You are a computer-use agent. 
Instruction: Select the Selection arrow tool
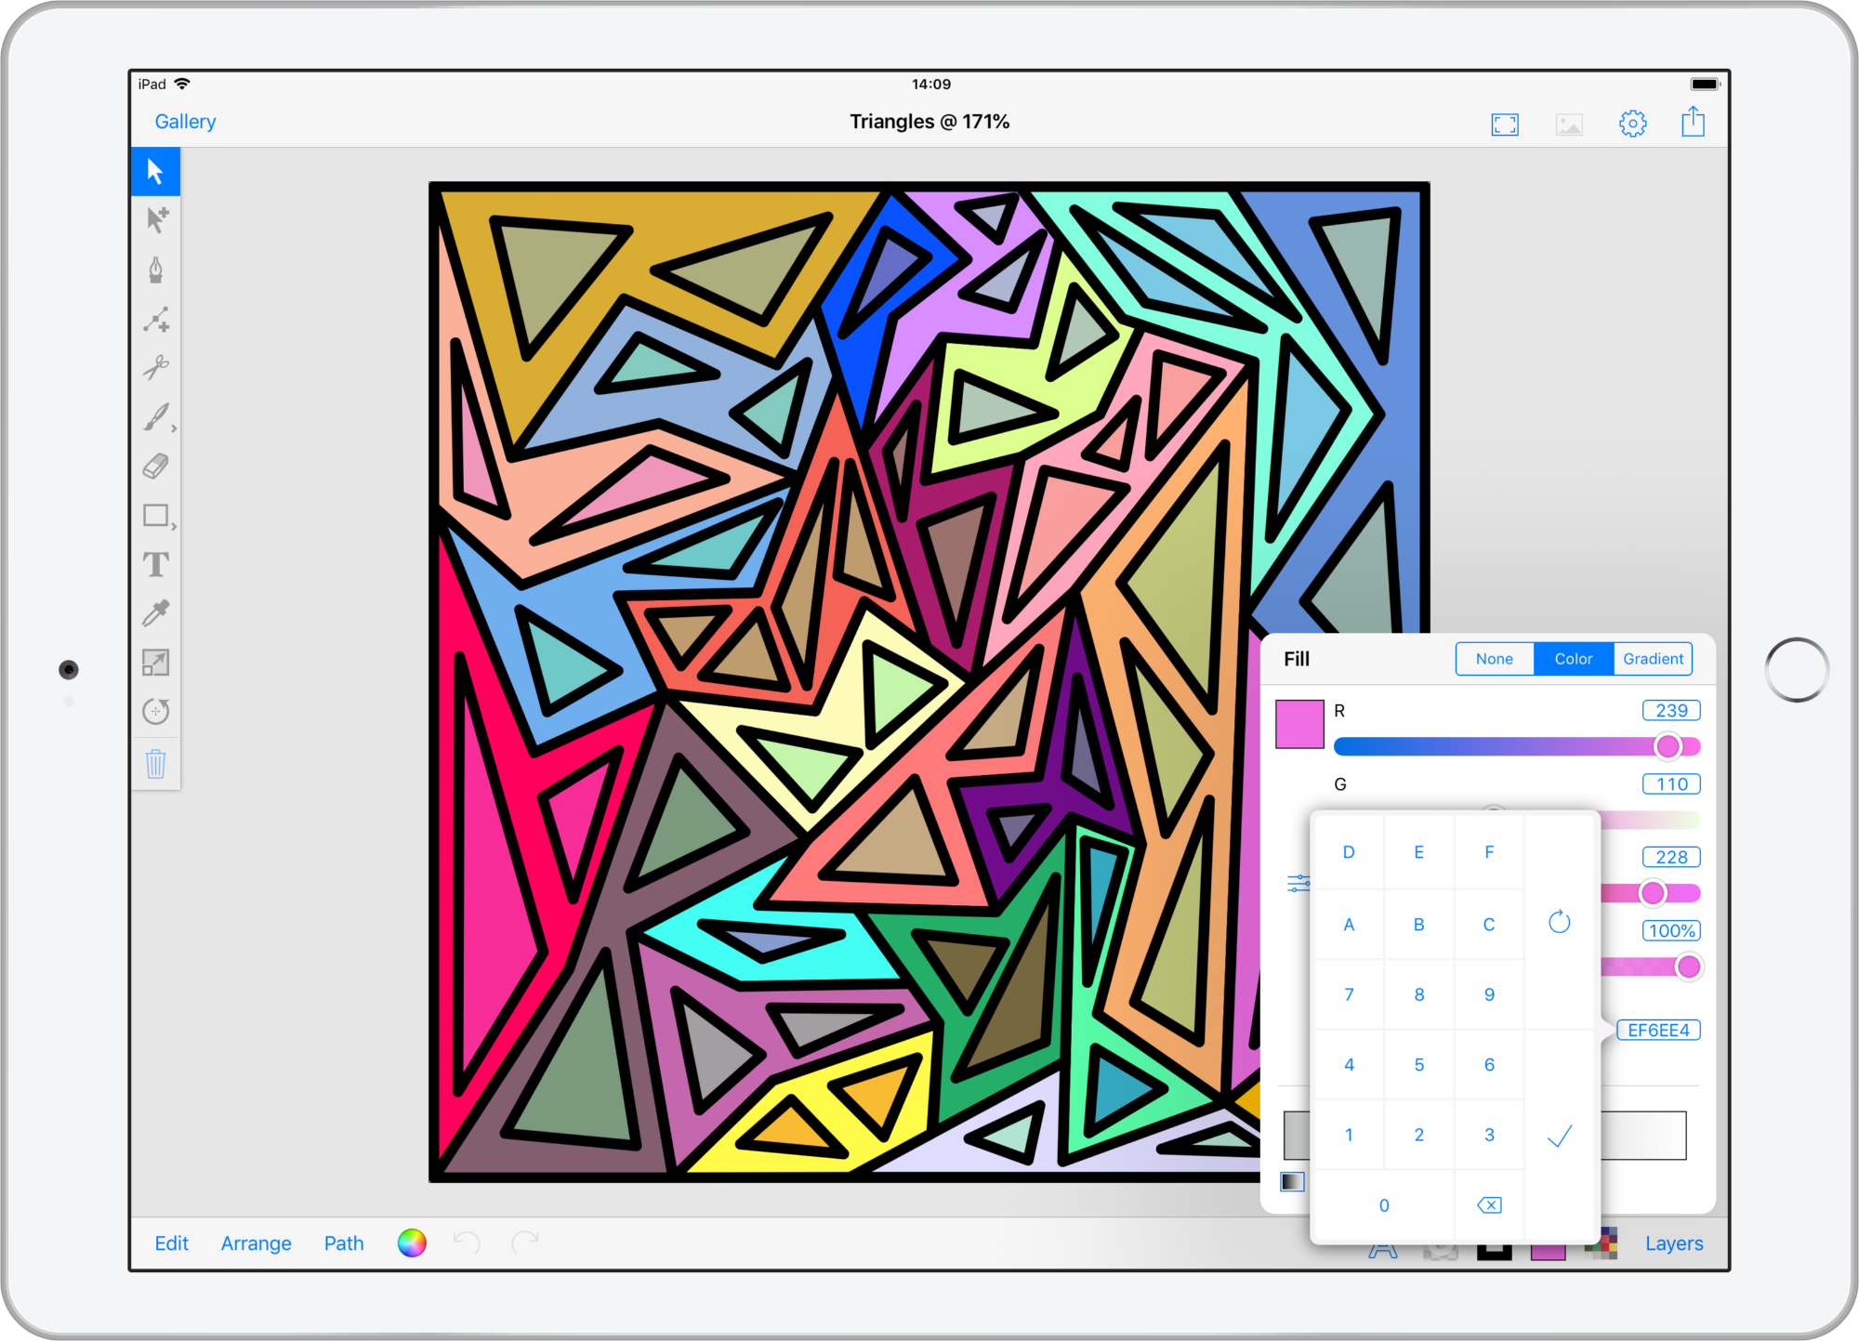coord(155,172)
